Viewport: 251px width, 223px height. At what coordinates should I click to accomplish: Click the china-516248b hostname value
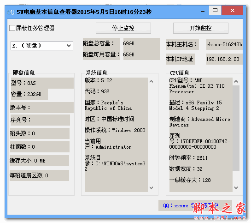pyautogui.click(x=224, y=44)
